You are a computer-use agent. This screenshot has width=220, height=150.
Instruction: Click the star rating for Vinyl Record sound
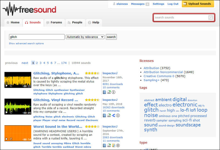(92, 100)
